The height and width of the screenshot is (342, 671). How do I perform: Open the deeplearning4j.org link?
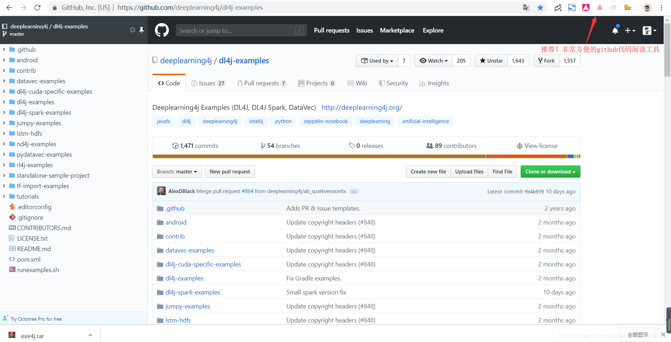pos(362,107)
